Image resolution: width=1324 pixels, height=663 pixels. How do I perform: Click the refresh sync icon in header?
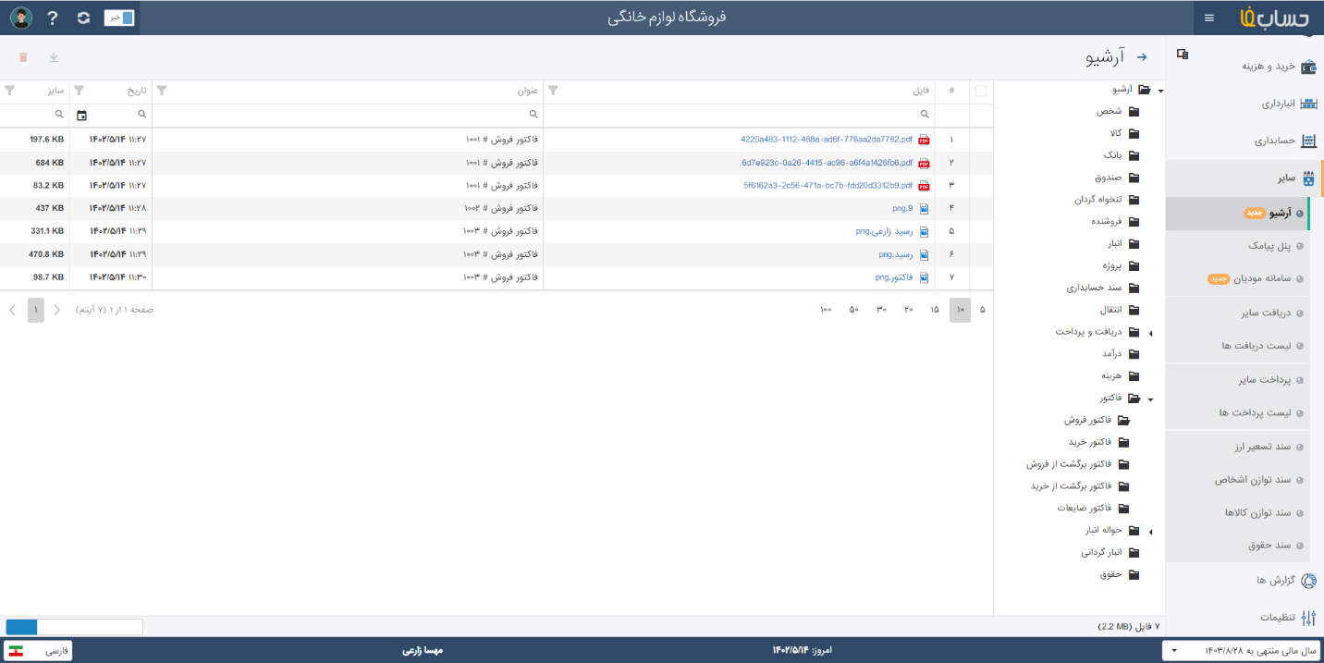(x=83, y=18)
